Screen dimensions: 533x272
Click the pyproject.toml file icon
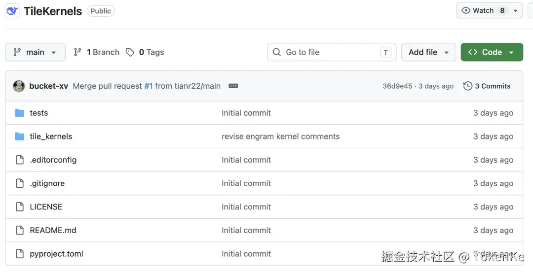[20, 254]
